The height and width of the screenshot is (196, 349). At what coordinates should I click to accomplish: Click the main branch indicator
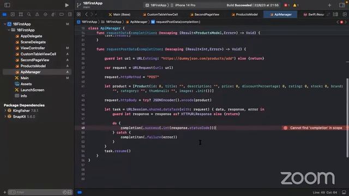point(86,7)
